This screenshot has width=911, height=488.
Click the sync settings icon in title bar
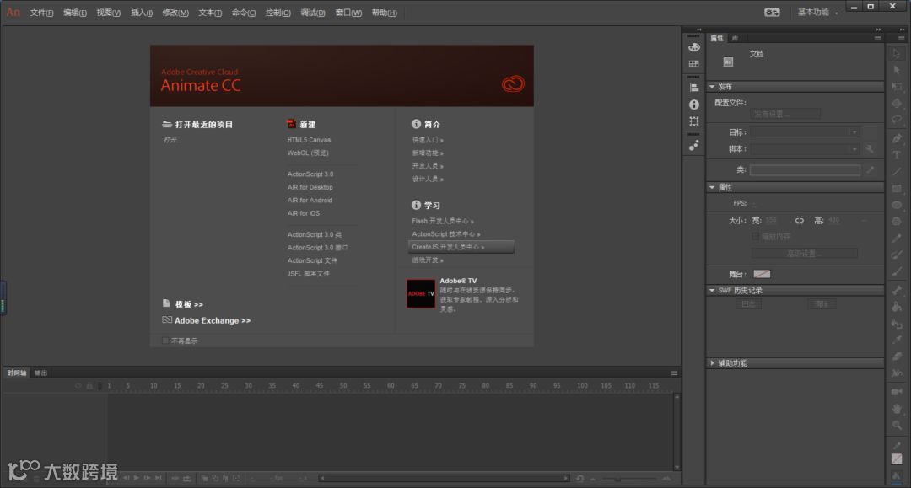[x=772, y=12]
